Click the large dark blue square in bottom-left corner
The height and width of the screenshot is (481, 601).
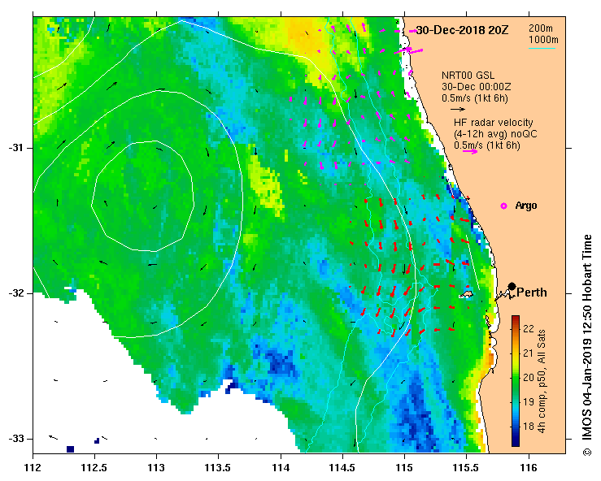(70, 449)
